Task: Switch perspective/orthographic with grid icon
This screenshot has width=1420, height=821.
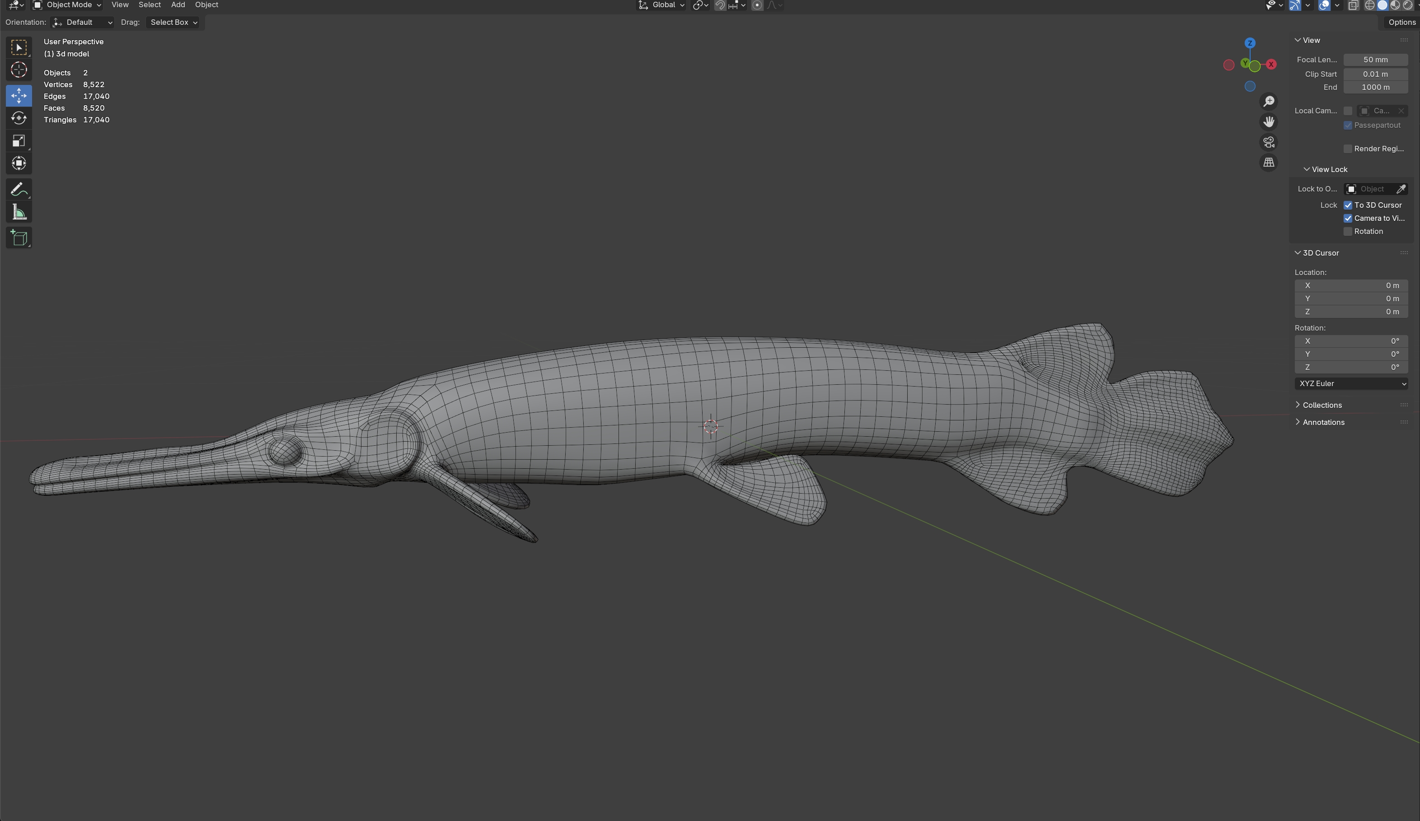Action: pos(1268,163)
